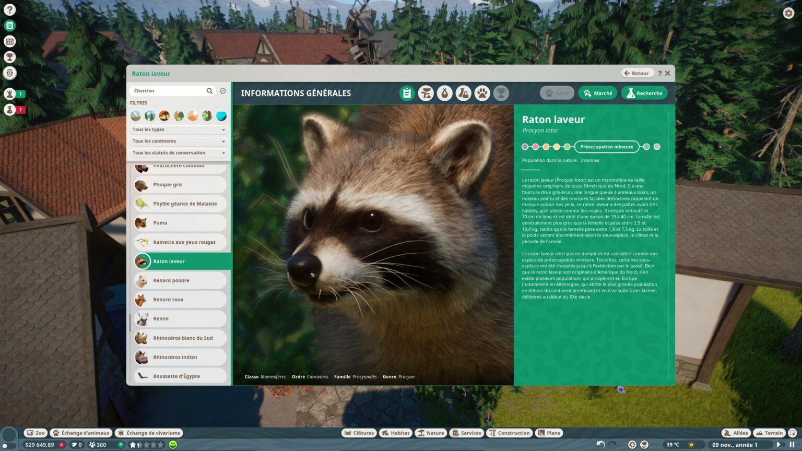Open the Plans menu
The height and width of the screenshot is (451, 802).
tap(550, 433)
